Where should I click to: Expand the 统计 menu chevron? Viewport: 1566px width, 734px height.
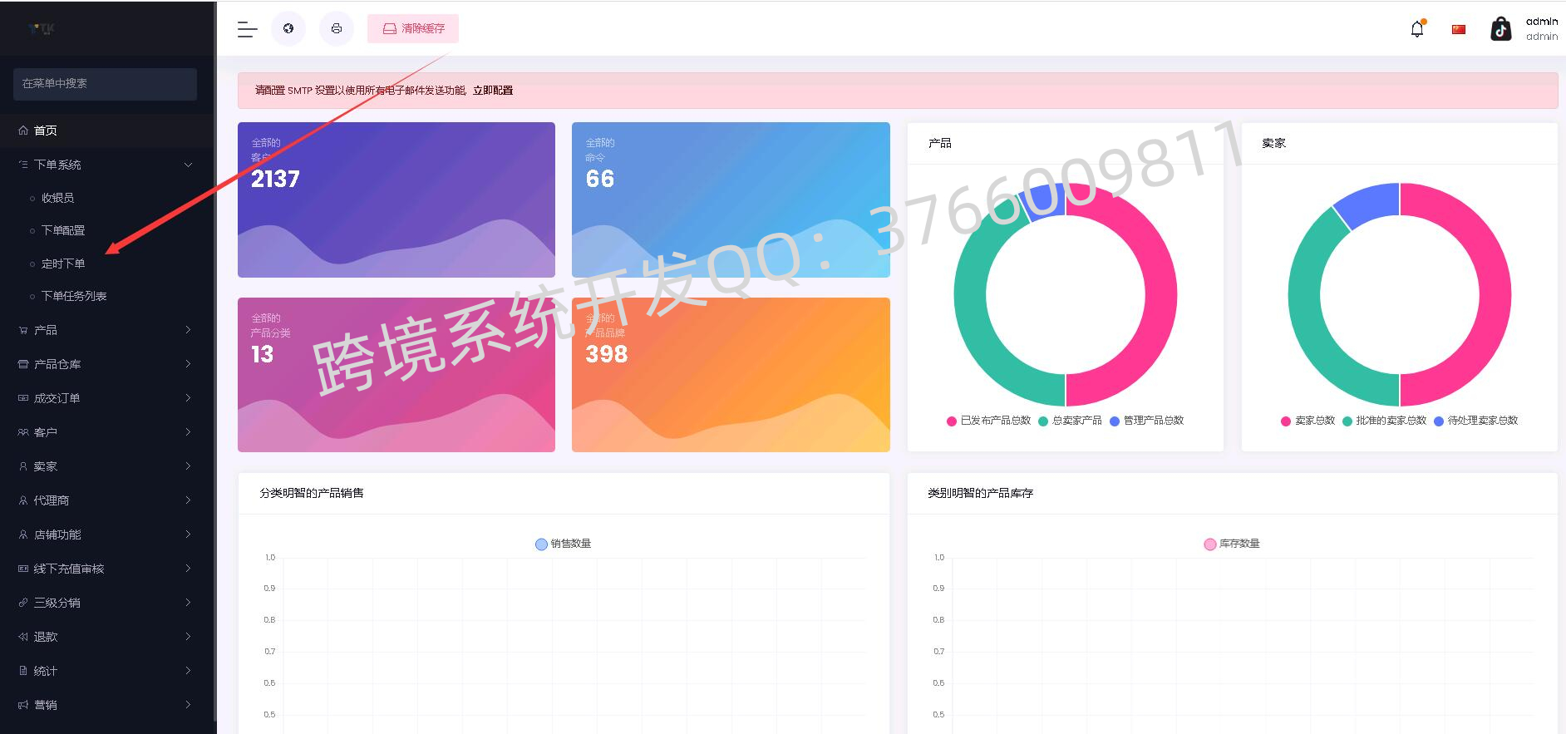coord(188,671)
